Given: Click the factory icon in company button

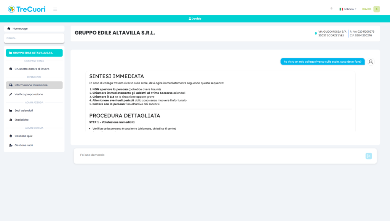Looking at the screenshot, I should [10, 53].
